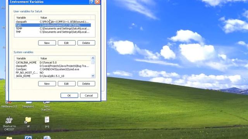Click the help question mark button in title bar
Viewport: 248px width, 139px height.
92,2
